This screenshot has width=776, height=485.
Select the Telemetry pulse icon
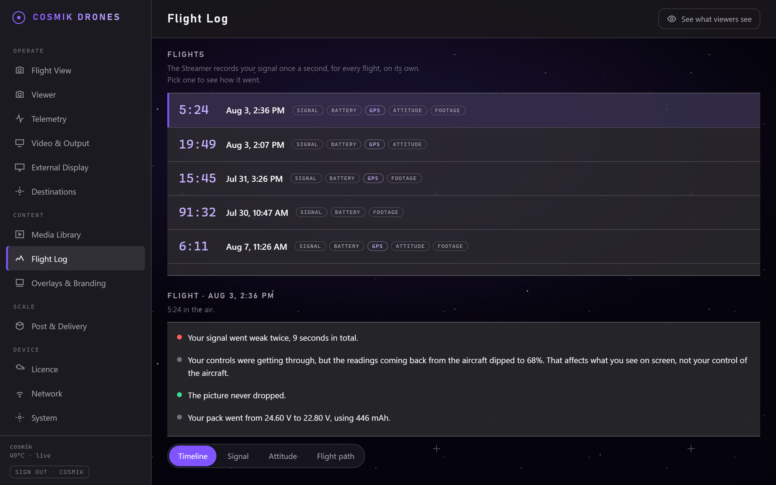(x=20, y=119)
